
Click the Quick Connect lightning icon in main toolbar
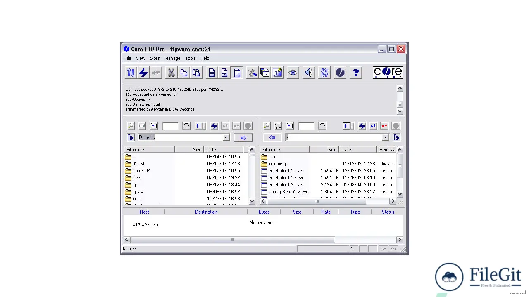(143, 73)
